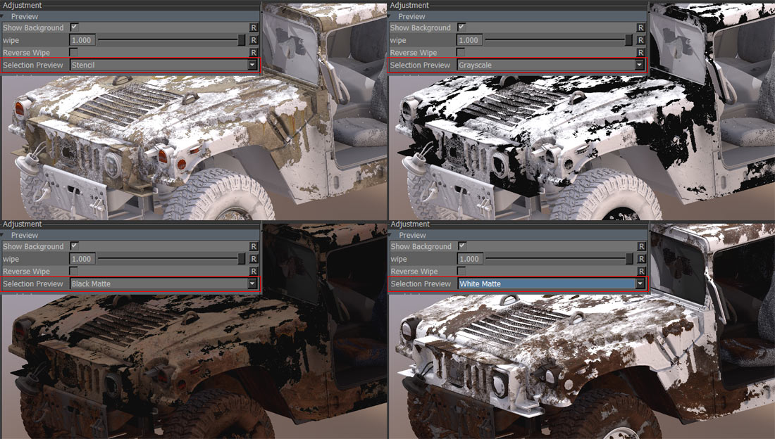Open the Selection Preview dropdown showing Black Matte
This screenshot has width=775, height=439.
coord(164,284)
